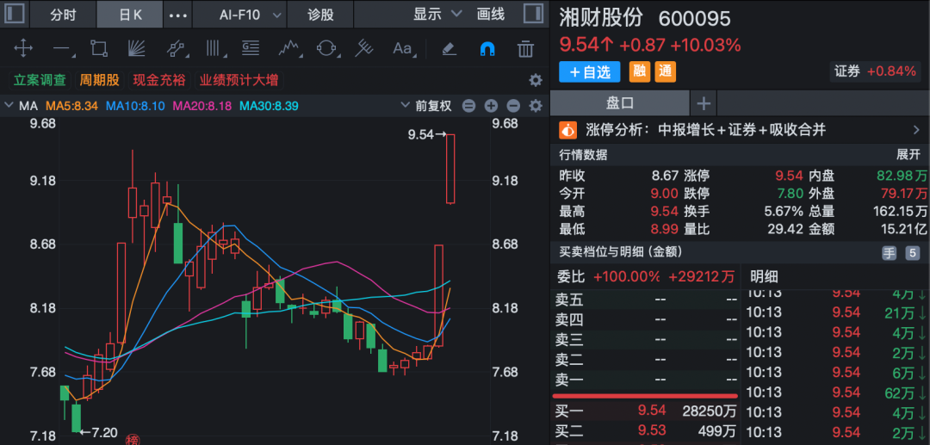Select the rectangle shape drawing tool
Image resolution: width=930 pixels, height=445 pixels.
tap(99, 48)
